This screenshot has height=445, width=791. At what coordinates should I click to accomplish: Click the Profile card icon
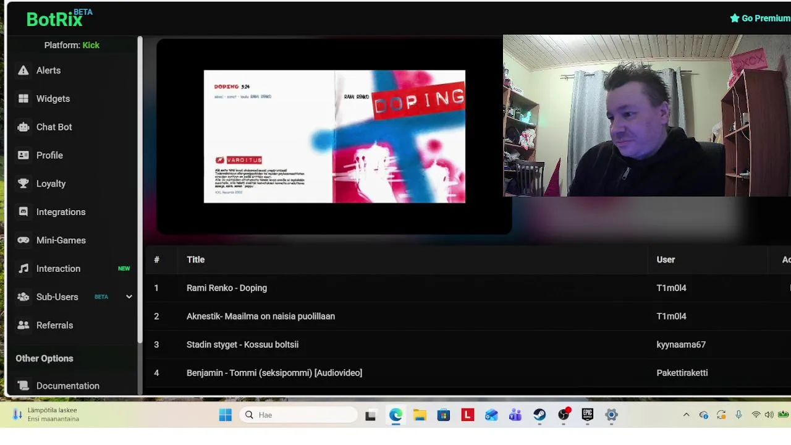[x=23, y=155]
